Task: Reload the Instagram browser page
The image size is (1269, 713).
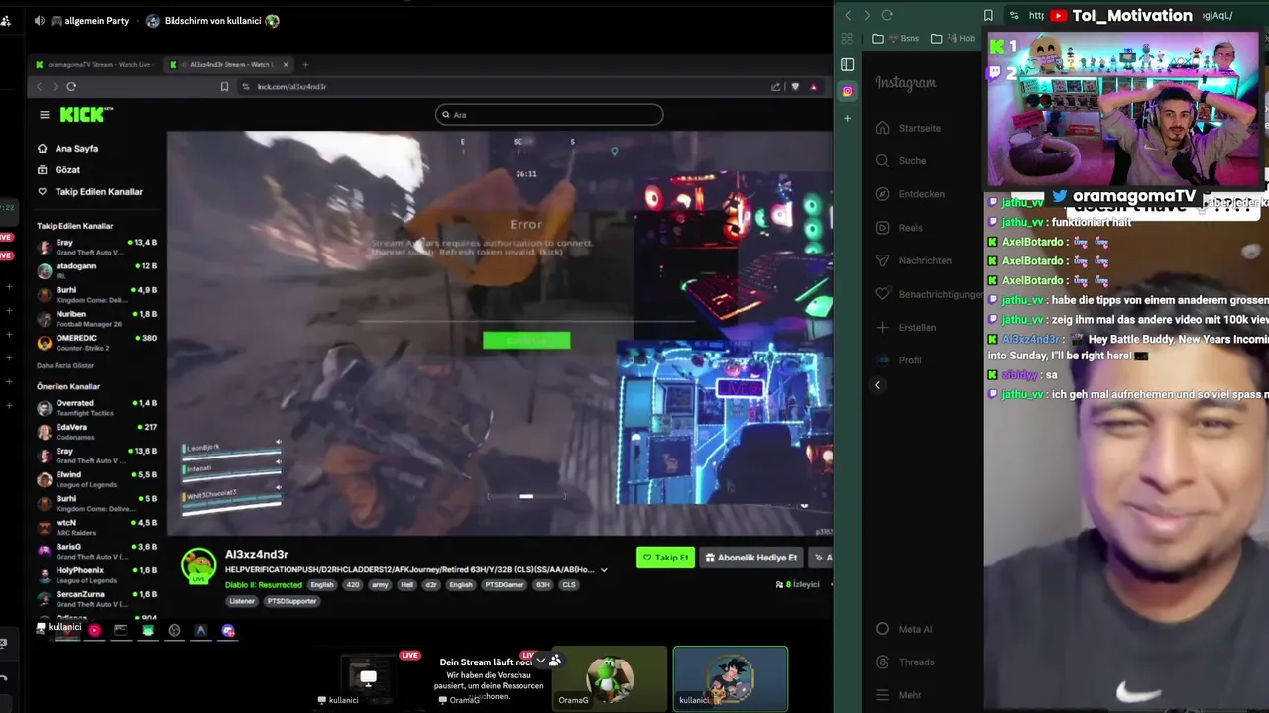Action: tap(887, 15)
